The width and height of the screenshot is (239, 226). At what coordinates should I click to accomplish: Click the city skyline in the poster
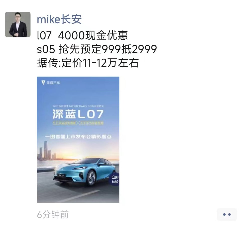coord(46,150)
